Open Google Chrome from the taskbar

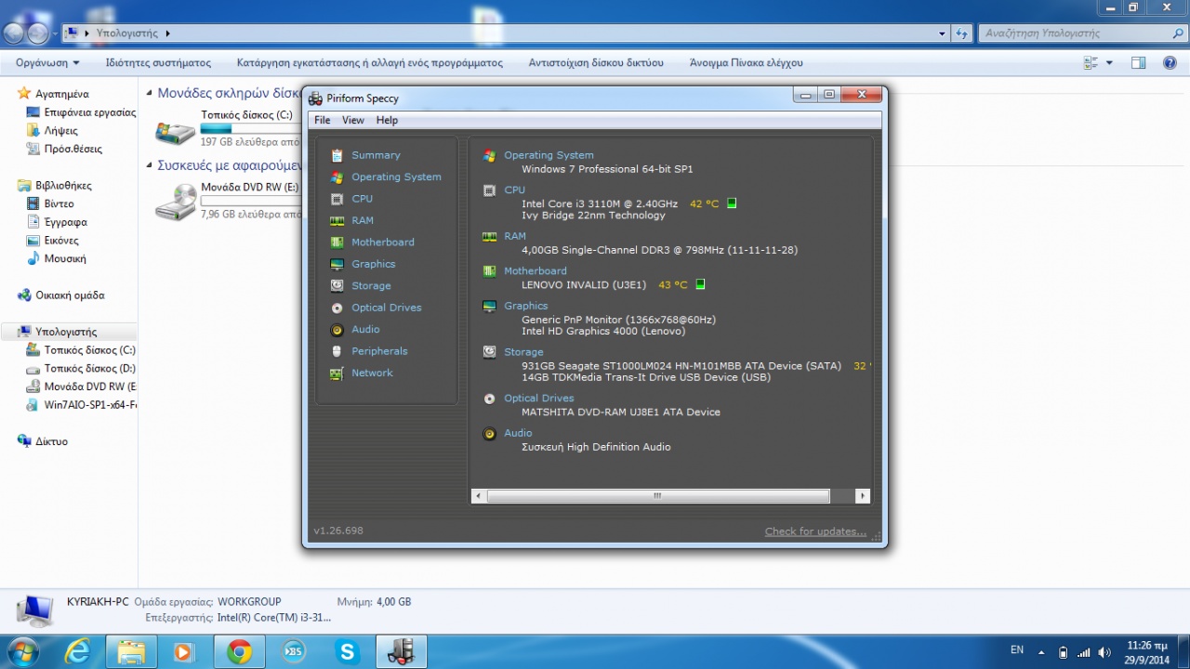[x=240, y=651]
